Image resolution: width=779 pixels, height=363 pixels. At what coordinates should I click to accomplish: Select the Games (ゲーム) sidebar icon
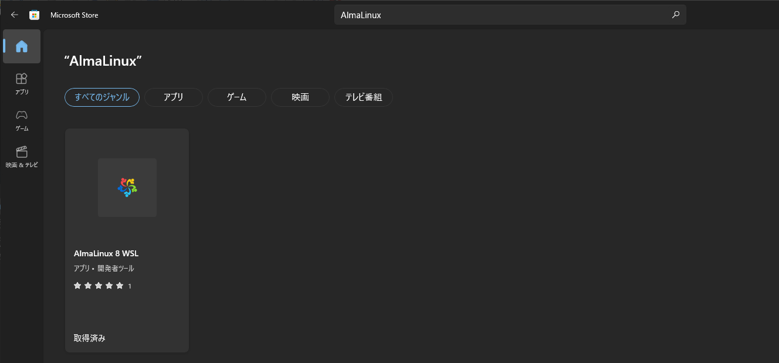coord(21,120)
